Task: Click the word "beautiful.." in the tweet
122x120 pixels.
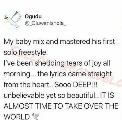Action: (x=83, y=95)
